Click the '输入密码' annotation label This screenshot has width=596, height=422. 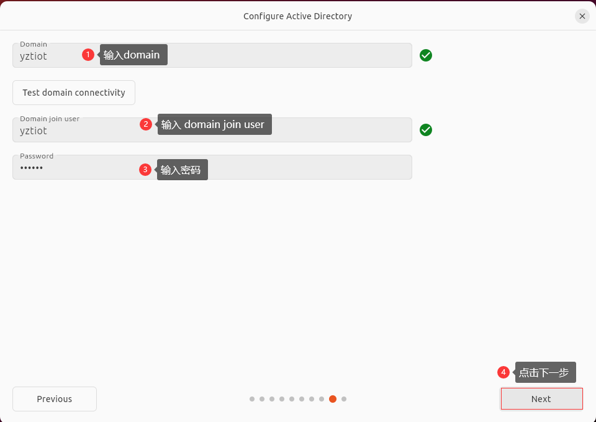click(x=181, y=170)
